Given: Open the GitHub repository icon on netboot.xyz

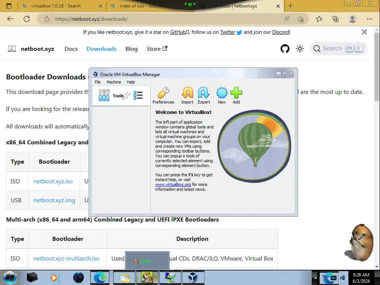Looking at the screenshot, I should 285,49.
